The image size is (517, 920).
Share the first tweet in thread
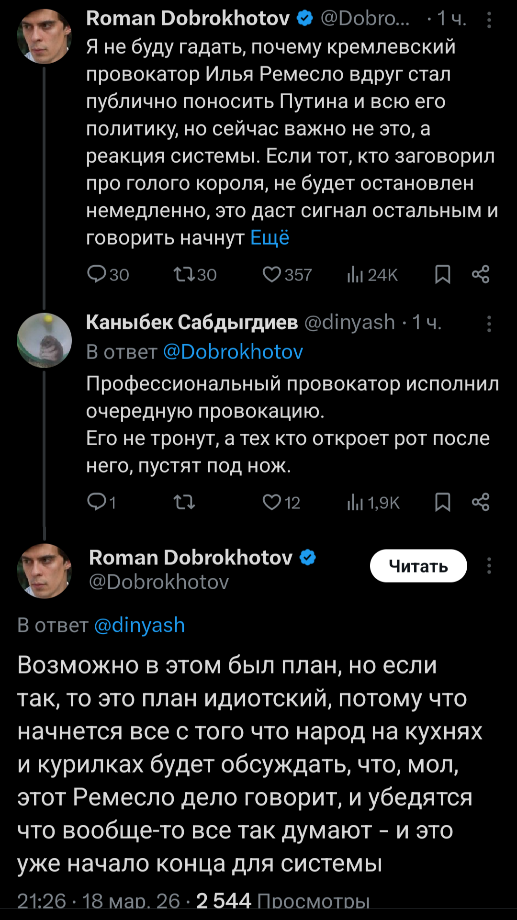[481, 274]
